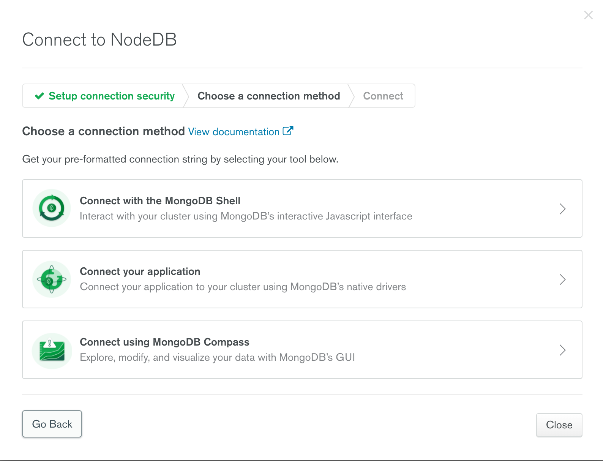Click the description 'Explore, modify, and visualize your data'
The height and width of the screenshot is (461, 603).
tap(217, 357)
